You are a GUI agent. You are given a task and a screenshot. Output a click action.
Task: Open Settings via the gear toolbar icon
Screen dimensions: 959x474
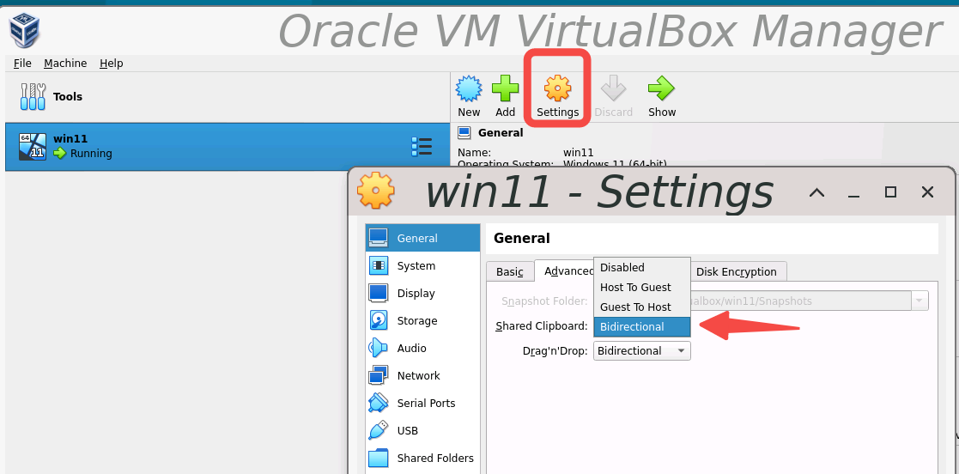coord(558,88)
